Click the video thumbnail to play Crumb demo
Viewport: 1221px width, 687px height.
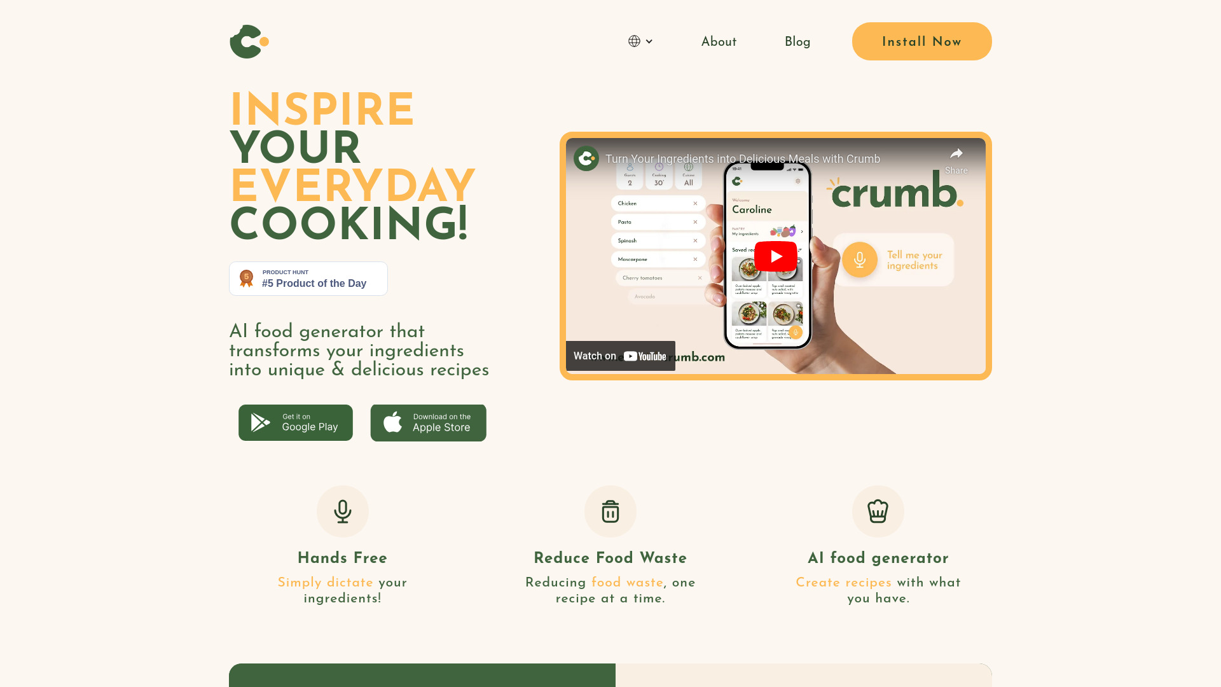click(775, 256)
